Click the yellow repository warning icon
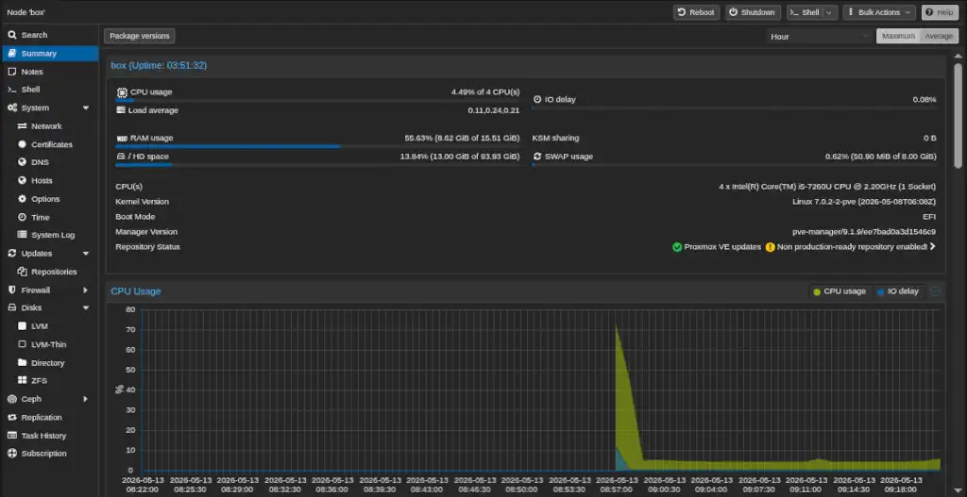 pos(771,247)
